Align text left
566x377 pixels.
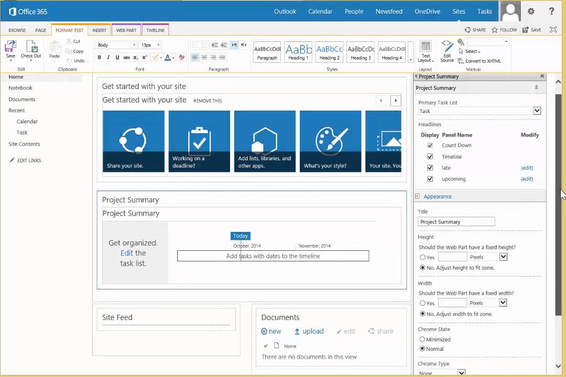coord(195,58)
